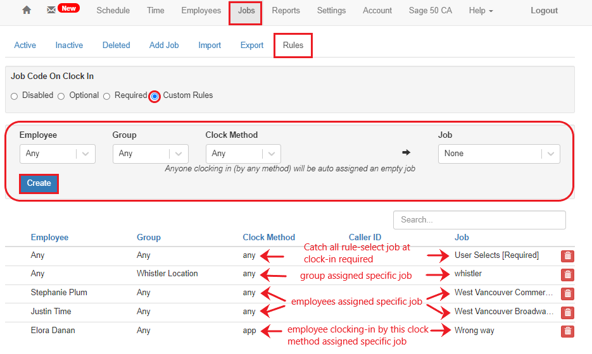This screenshot has width=592, height=354.
Task: Open the Time menu
Action: click(156, 11)
